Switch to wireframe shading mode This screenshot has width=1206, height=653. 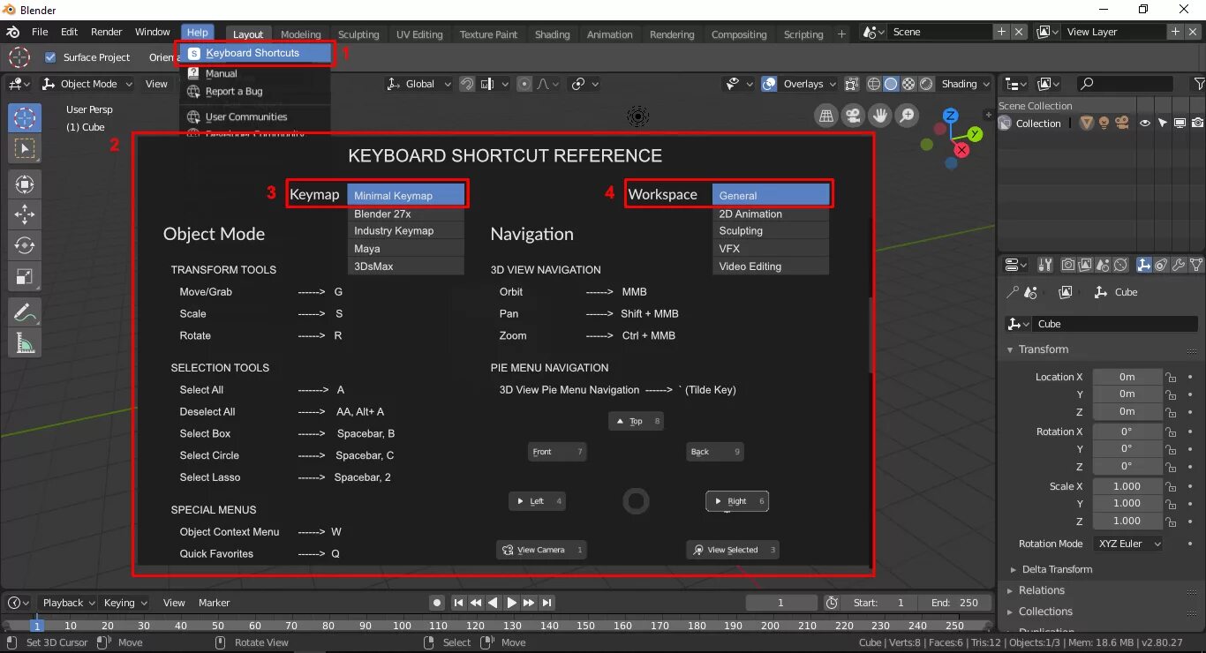coord(874,84)
